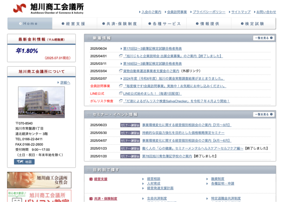Open the 詳細へ link under 旭川商工会議所について

pyautogui.click(x=65, y=83)
